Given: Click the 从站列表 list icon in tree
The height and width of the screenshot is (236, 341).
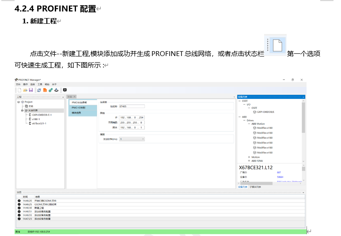Looking at the screenshot, I should pyautogui.click(x=26, y=111).
